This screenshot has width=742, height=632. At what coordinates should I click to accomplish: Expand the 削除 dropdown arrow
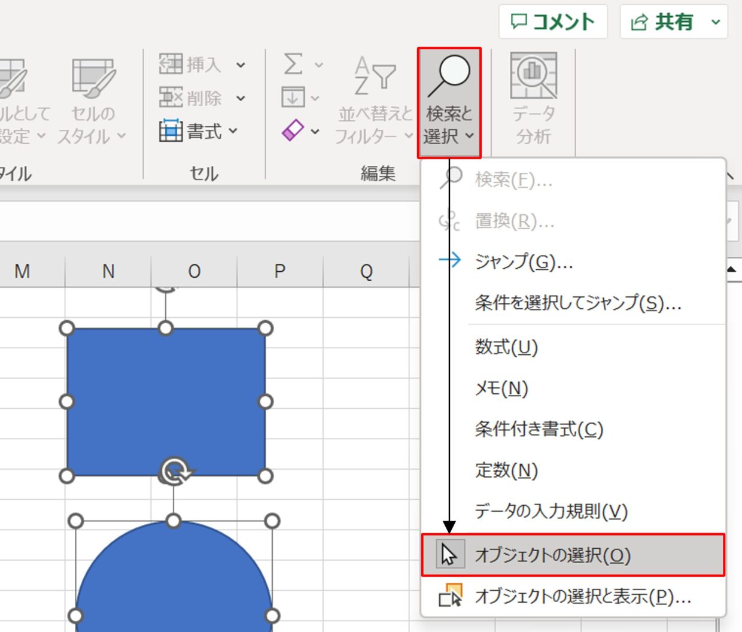coord(241,98)
